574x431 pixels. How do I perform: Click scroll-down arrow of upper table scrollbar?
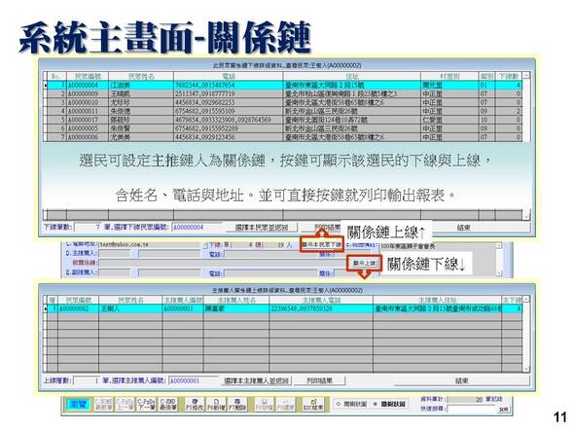pyautogui.click(x=526, y=216)
